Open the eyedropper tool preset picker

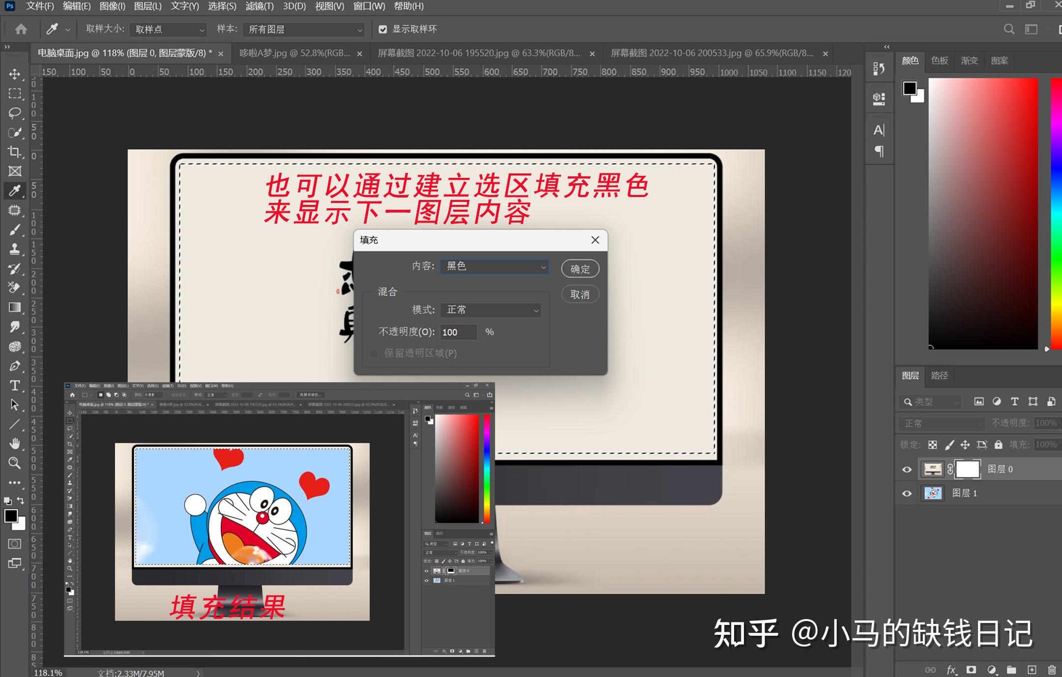(x=58, y=29)
